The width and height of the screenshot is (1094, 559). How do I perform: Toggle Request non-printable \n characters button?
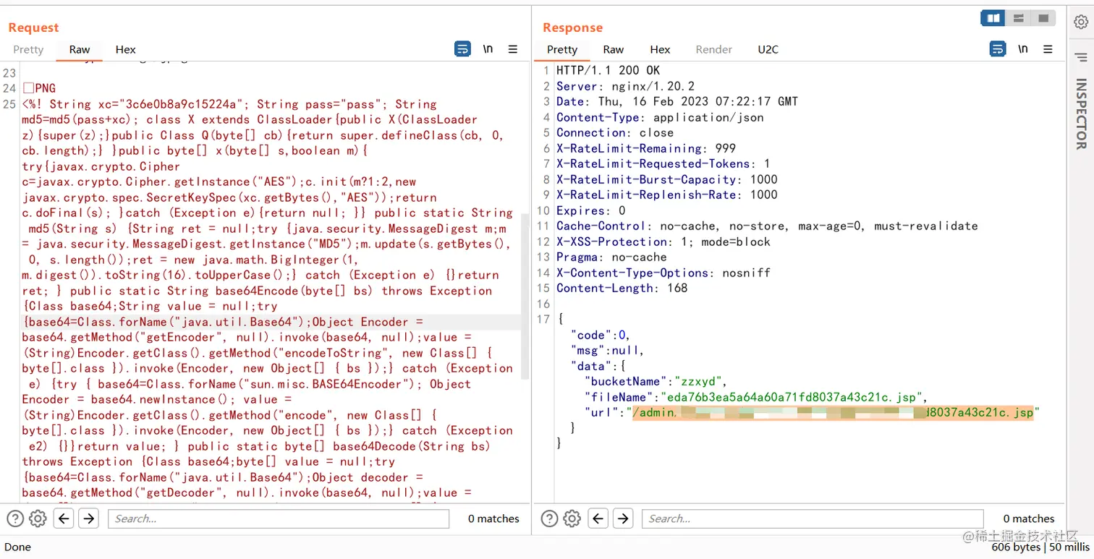(488, 49)
